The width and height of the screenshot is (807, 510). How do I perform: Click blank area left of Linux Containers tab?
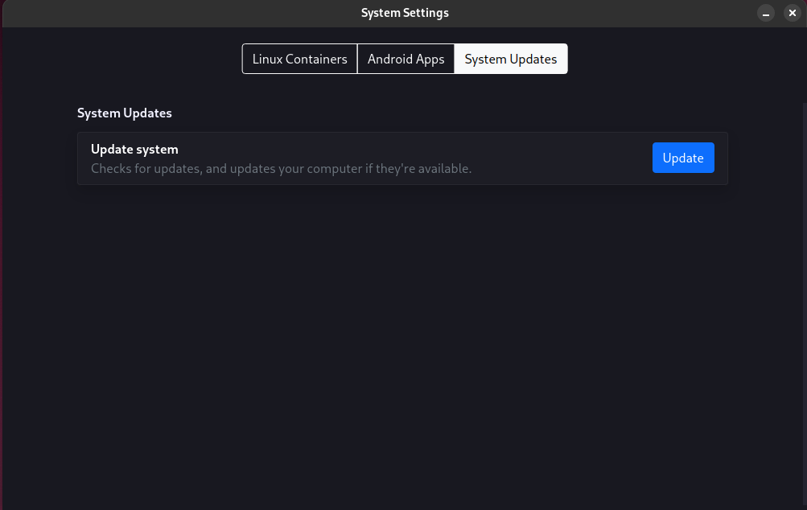click(145, 59)
